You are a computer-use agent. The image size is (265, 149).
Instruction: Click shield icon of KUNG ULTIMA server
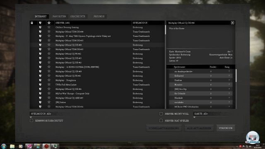pyautogui.click(x=40, y=67)
